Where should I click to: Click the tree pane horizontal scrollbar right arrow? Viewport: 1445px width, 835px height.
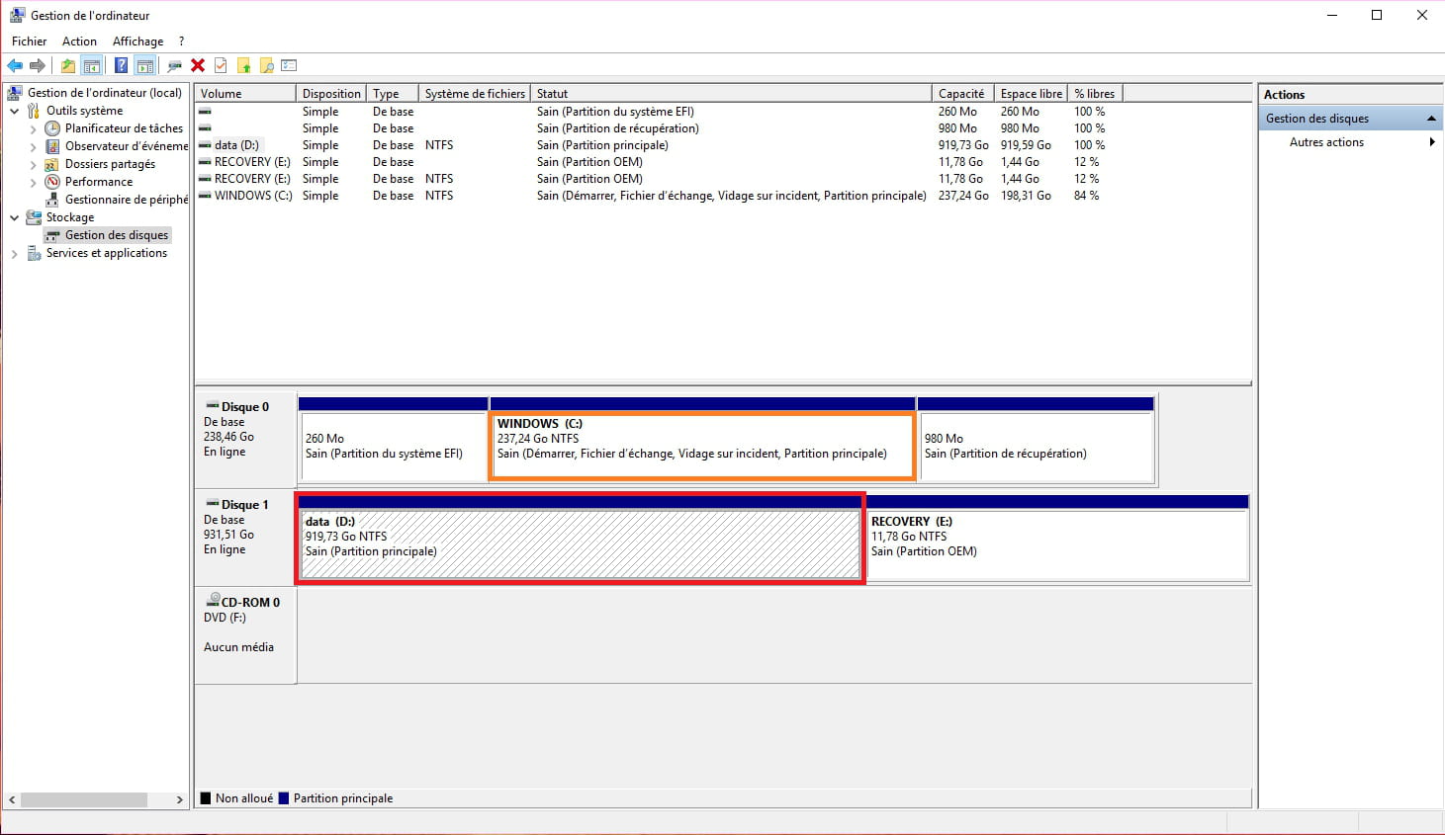[x=179, y=799]
